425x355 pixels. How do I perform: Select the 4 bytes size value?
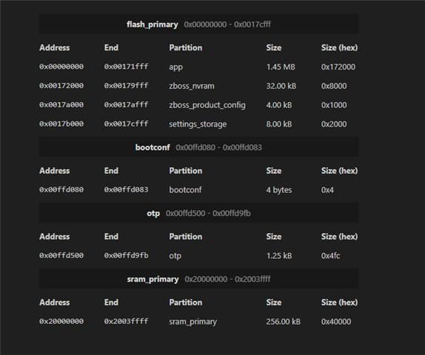tap(279, 190)
